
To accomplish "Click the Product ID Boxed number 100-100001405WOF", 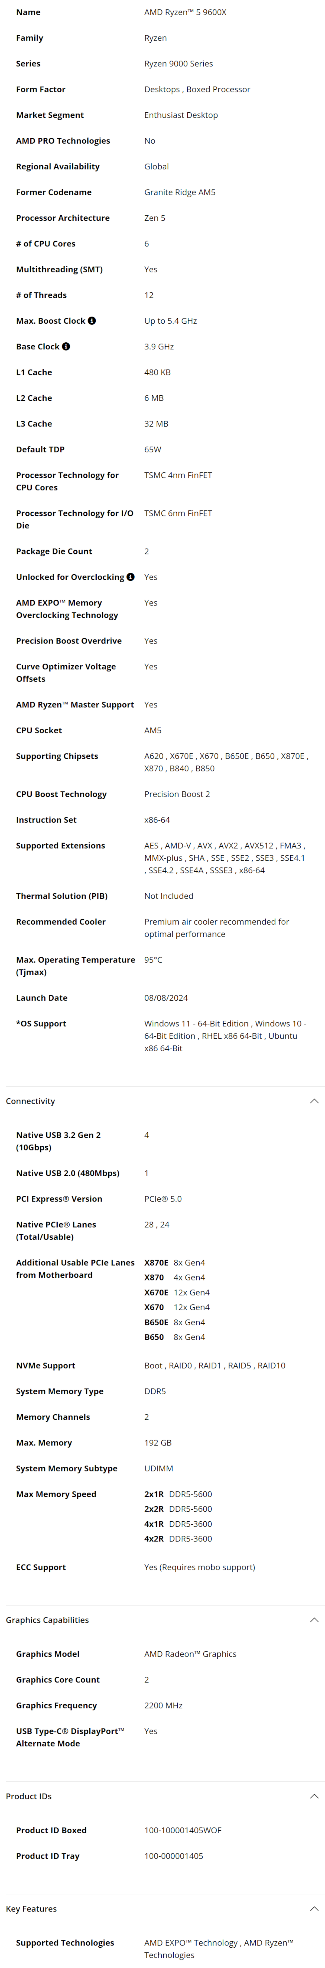I will (x=182, y=1830).
